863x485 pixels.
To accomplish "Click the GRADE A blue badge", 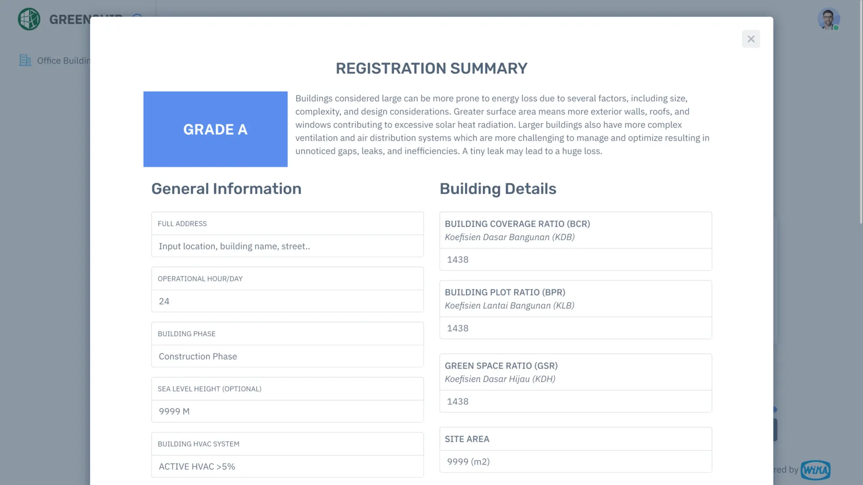I will [215, 129].
